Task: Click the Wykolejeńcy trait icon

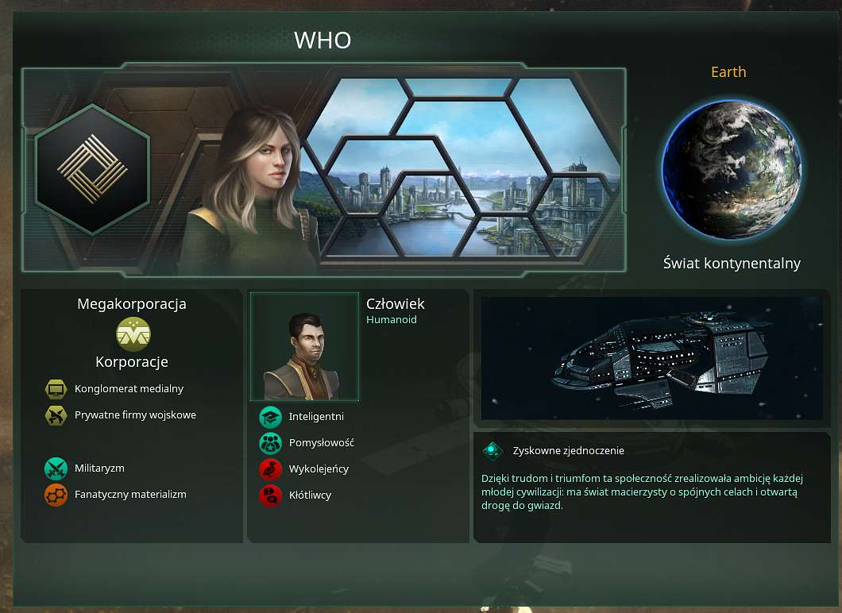Action: 271,469
